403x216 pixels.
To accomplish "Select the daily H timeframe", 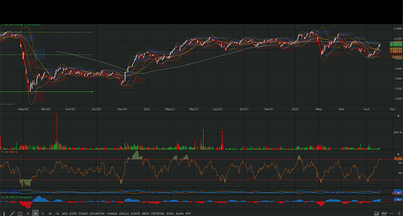I will click(x=36, y=214).
